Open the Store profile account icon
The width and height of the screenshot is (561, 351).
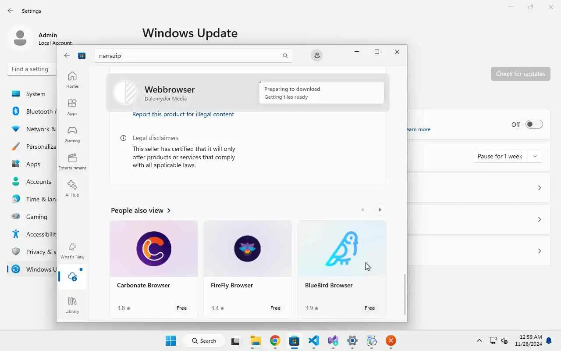pos(317,55)
